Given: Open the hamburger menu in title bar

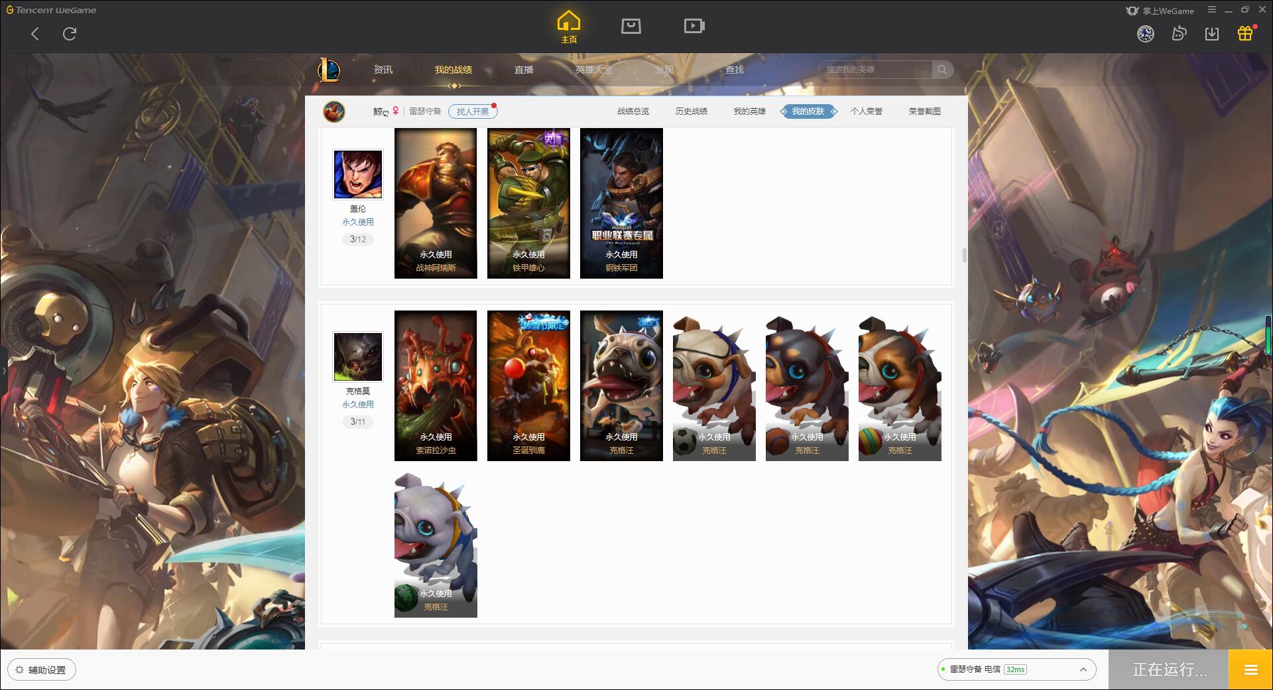Looking at the screenshot, I should coord(1212,10).
